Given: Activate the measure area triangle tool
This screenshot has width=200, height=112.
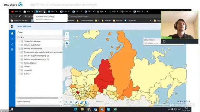Looking at the screenshot, I should tap(81, 102).
